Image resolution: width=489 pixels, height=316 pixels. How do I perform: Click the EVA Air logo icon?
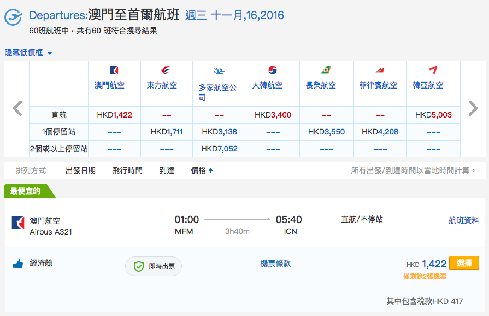pos(326,70)
